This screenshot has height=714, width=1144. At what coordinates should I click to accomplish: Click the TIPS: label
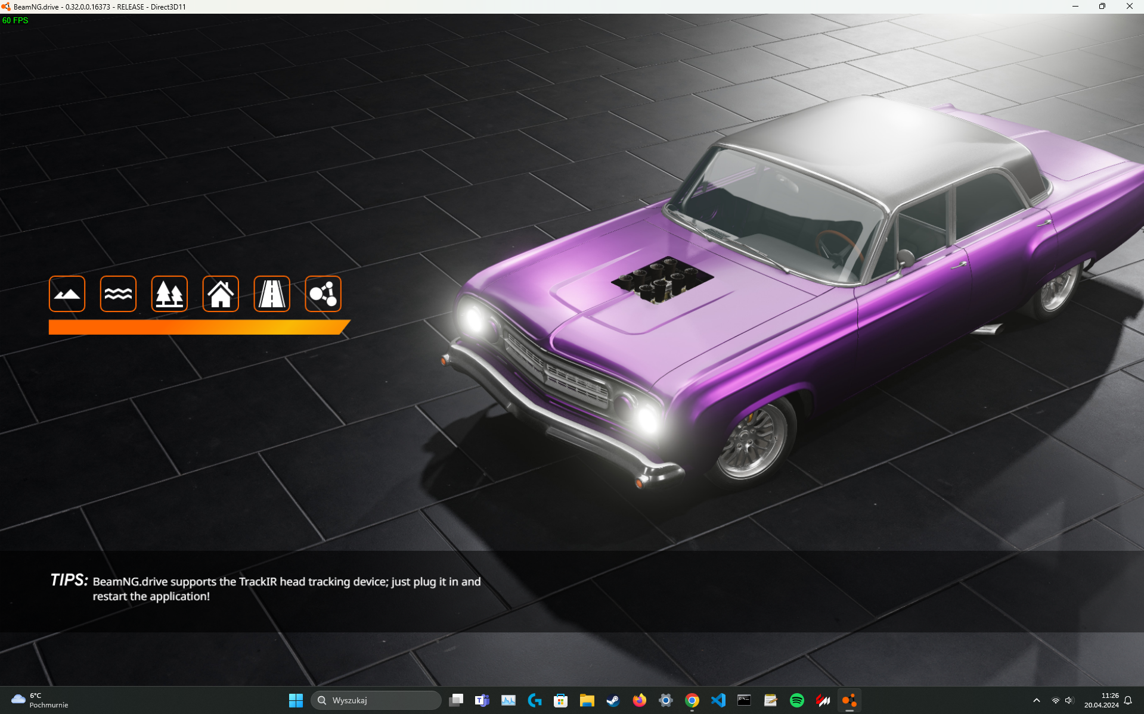coord(69,580)
